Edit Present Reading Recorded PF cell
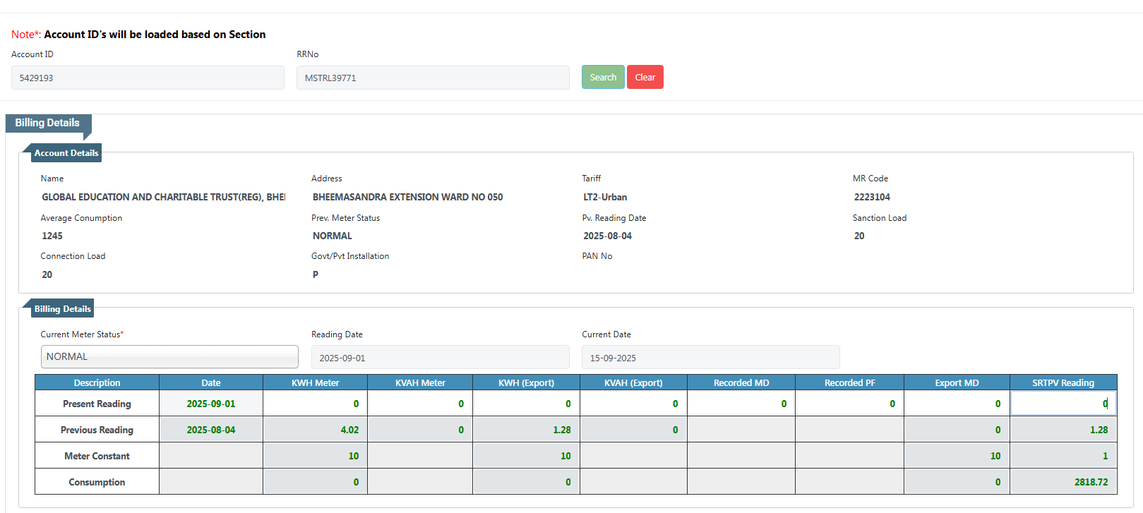Image resolution: width=1143 pixels, height=513 pixels. pos(849,404)
